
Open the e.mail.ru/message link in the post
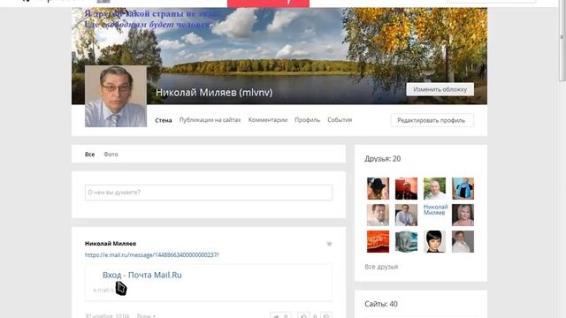pos(152,255)
